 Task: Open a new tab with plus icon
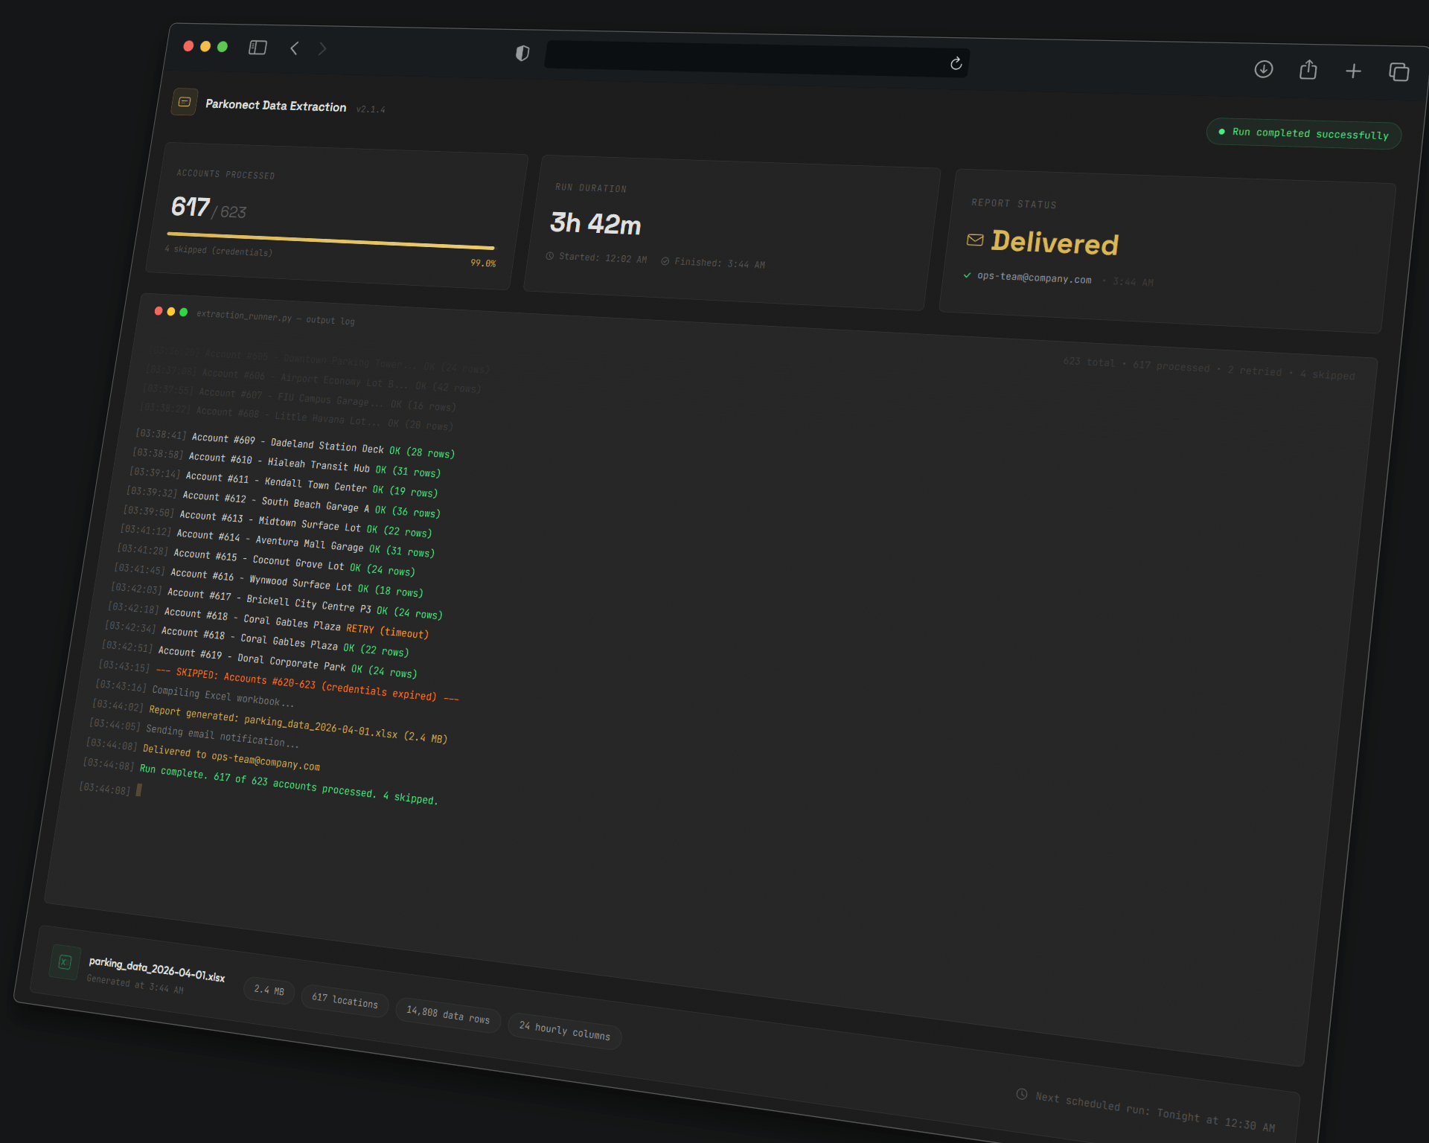point(1353,71)
